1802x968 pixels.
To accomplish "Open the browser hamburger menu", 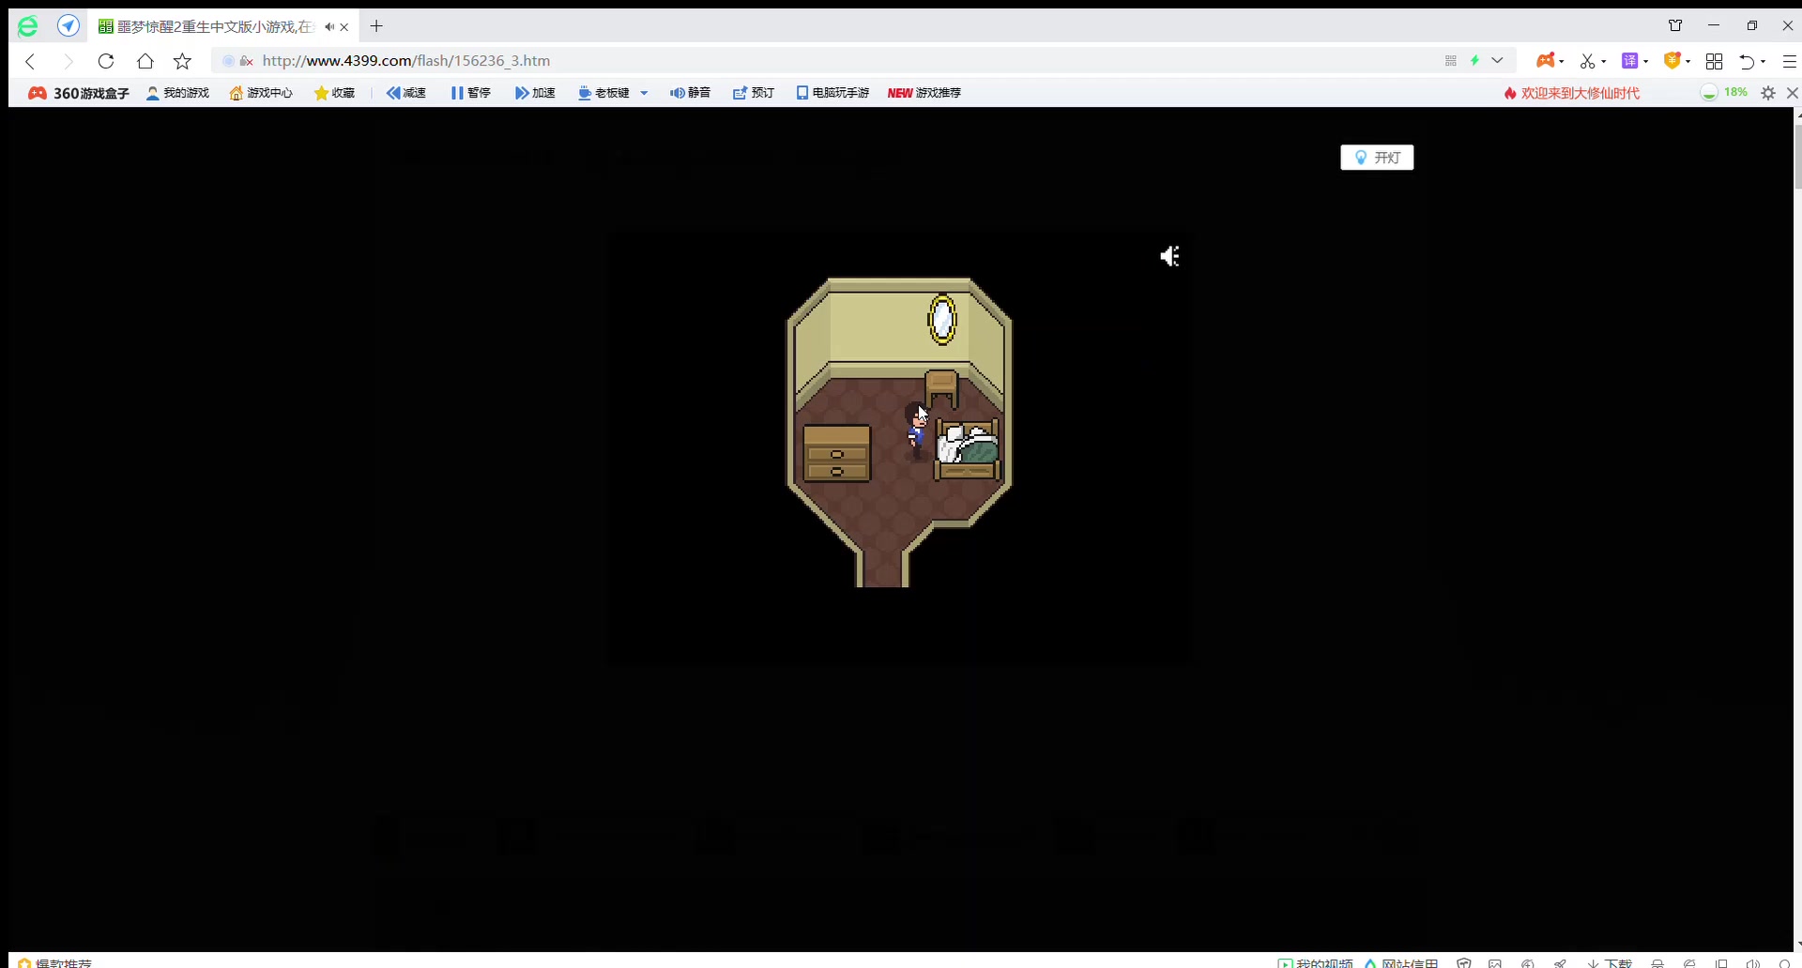I will click(1789, 61).
